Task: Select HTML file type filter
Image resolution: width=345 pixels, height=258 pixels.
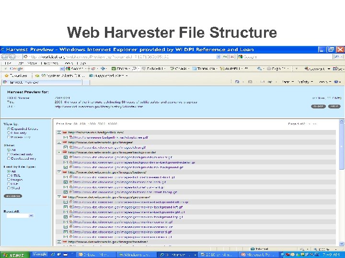Action: click(9, 175)
